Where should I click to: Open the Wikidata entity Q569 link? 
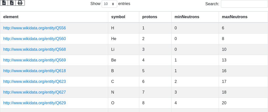[x=35, y=60]
